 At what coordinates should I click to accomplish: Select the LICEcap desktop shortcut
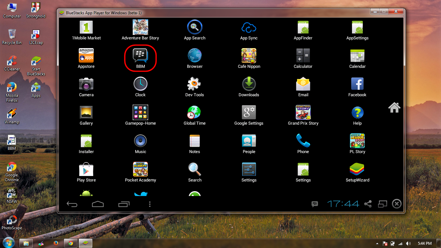[x=36, y=37]
